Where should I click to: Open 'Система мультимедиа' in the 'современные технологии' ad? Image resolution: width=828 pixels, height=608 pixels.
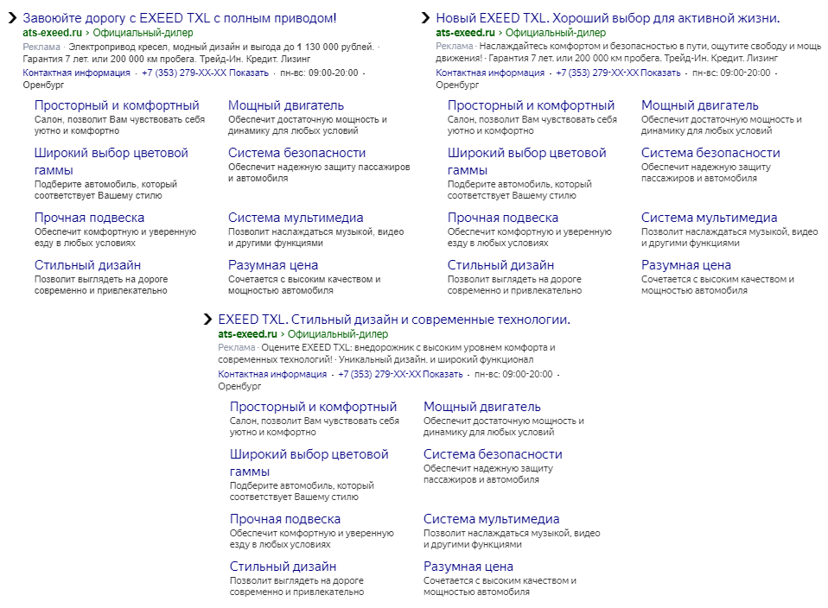492,519
